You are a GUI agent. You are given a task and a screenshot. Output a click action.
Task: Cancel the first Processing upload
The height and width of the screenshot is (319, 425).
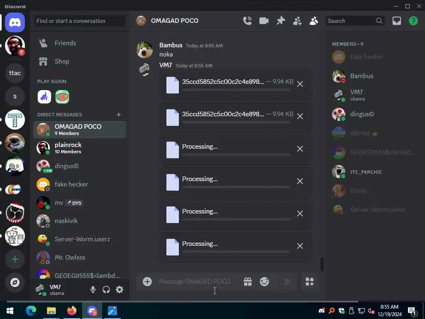300,149
